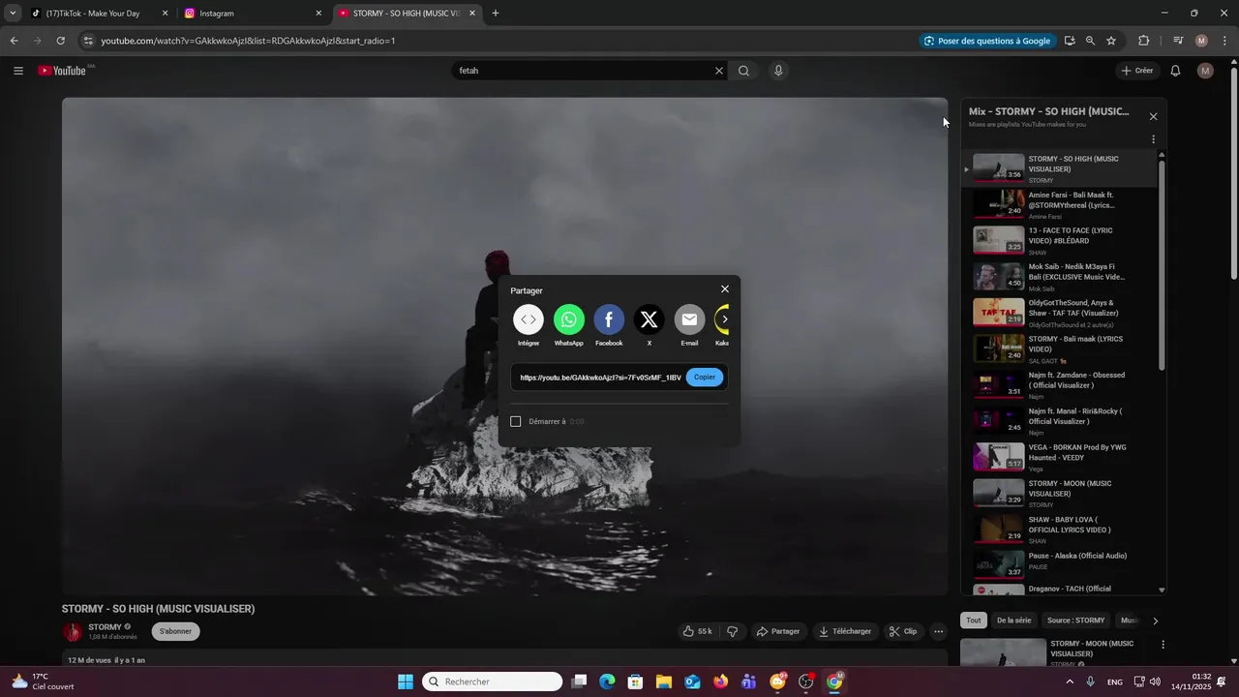Play Amine Farsi - Bali Maak from the mix

[1060, 204]
